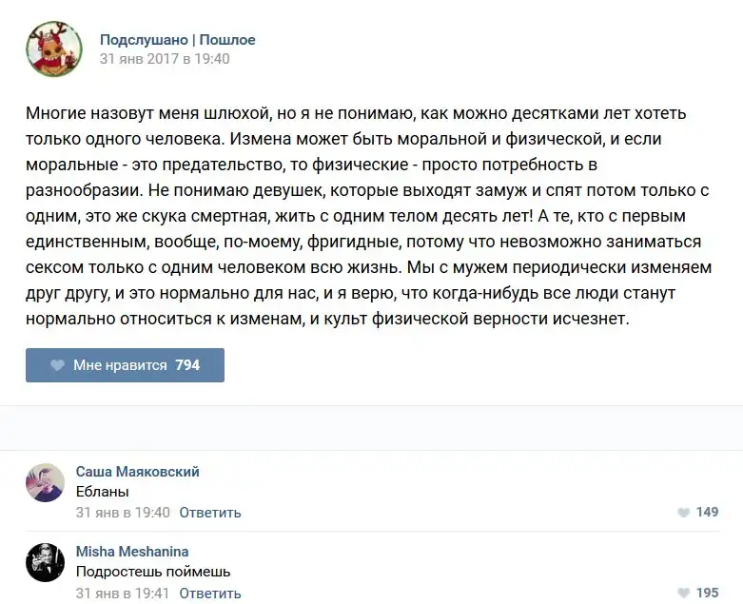
Task: Reply to Misha Meshanina's comment via Ответить
Action: (x=210, y=594)
